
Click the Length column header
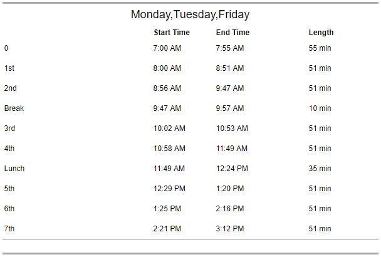tap(321, 33)
